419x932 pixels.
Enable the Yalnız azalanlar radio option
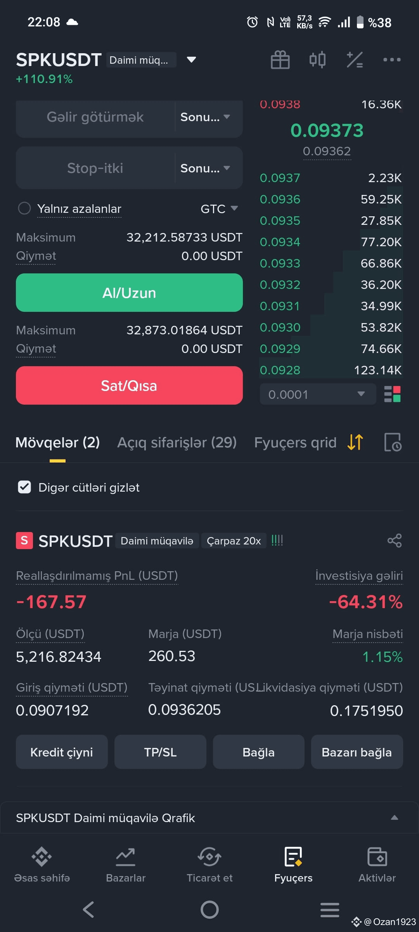tap(24, 209)
